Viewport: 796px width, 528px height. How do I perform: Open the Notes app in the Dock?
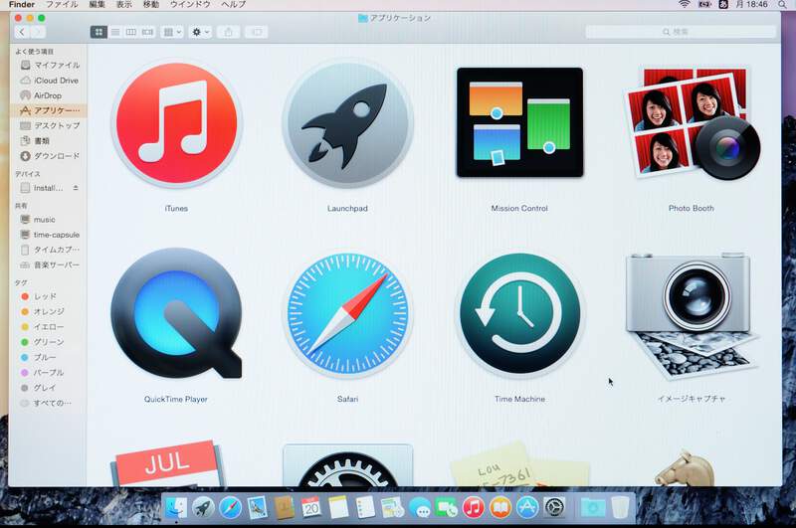(x=338, y=507)
